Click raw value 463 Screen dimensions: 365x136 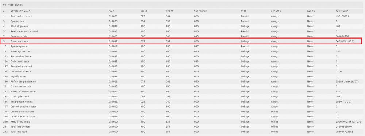point(338,26)
